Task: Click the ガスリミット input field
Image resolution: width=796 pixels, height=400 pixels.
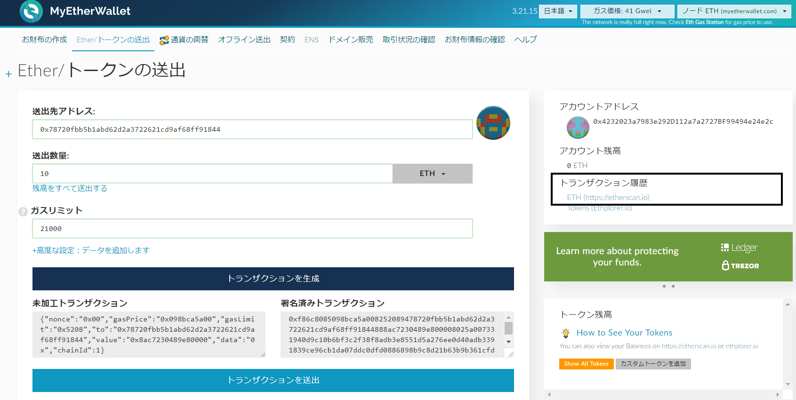Action: 252,229
